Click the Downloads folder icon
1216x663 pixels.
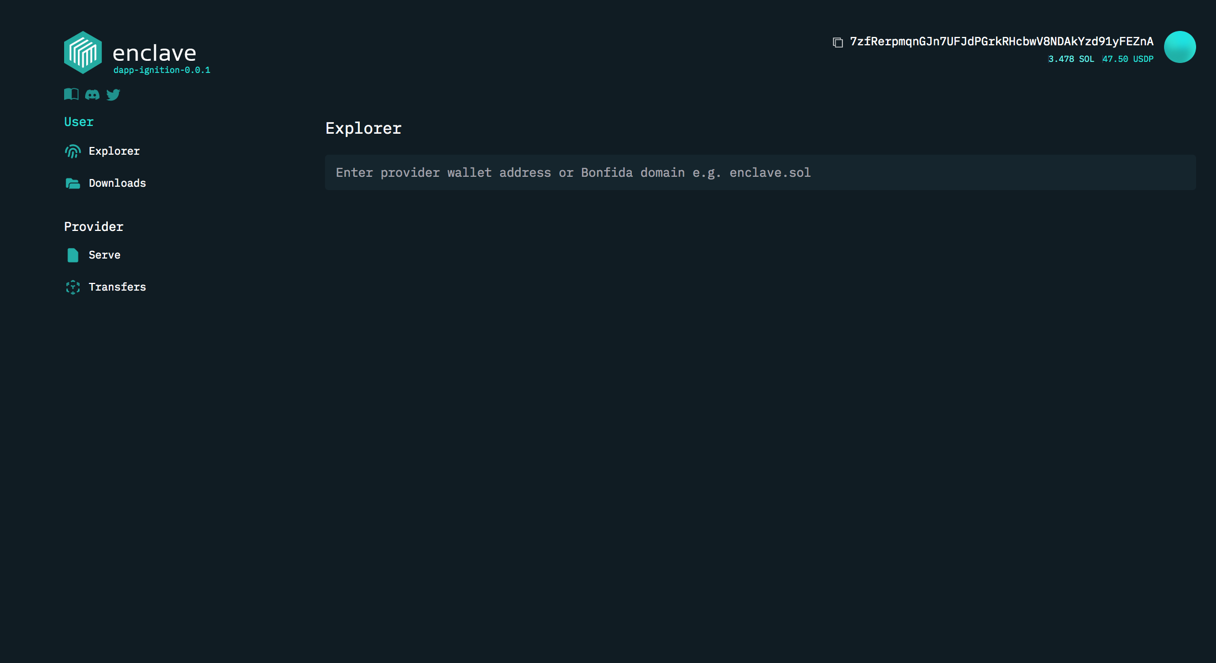point(73,183)
